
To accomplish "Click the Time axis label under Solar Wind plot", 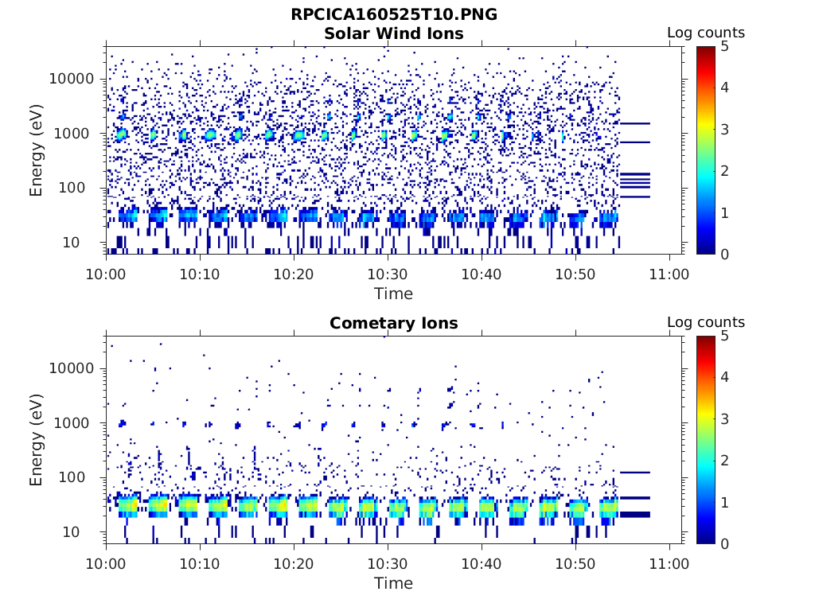I will tap(393, 294).
